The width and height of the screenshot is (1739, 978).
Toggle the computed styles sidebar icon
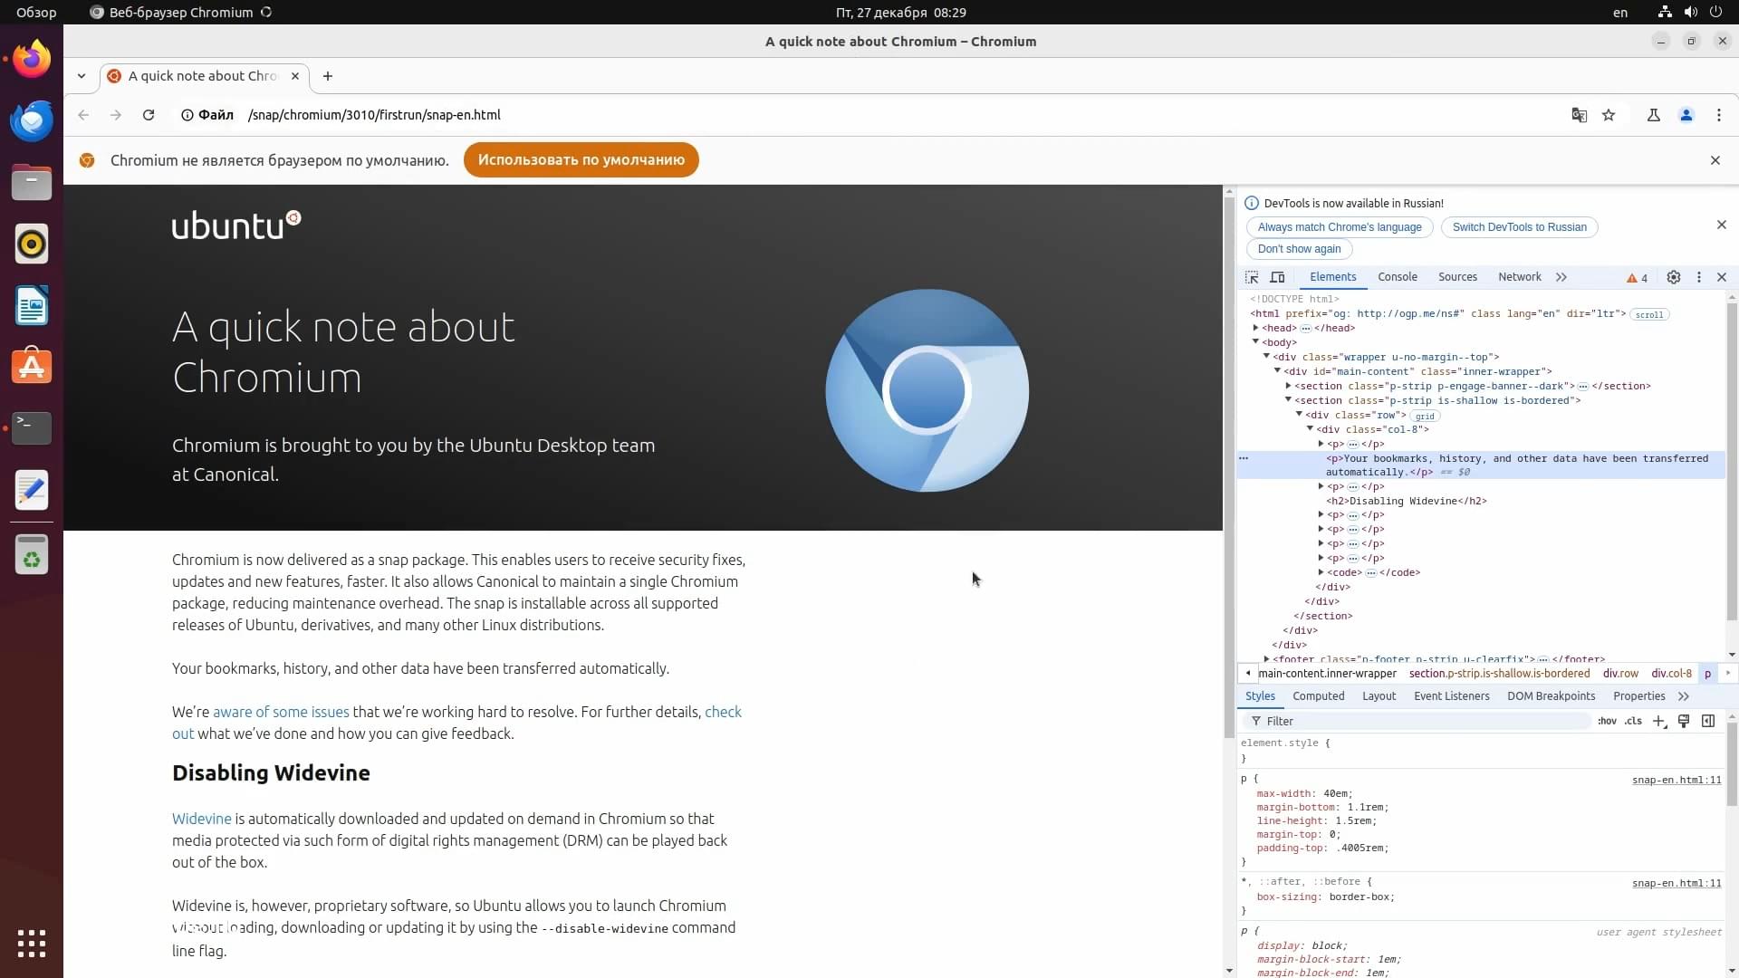tap(1708, 721)
